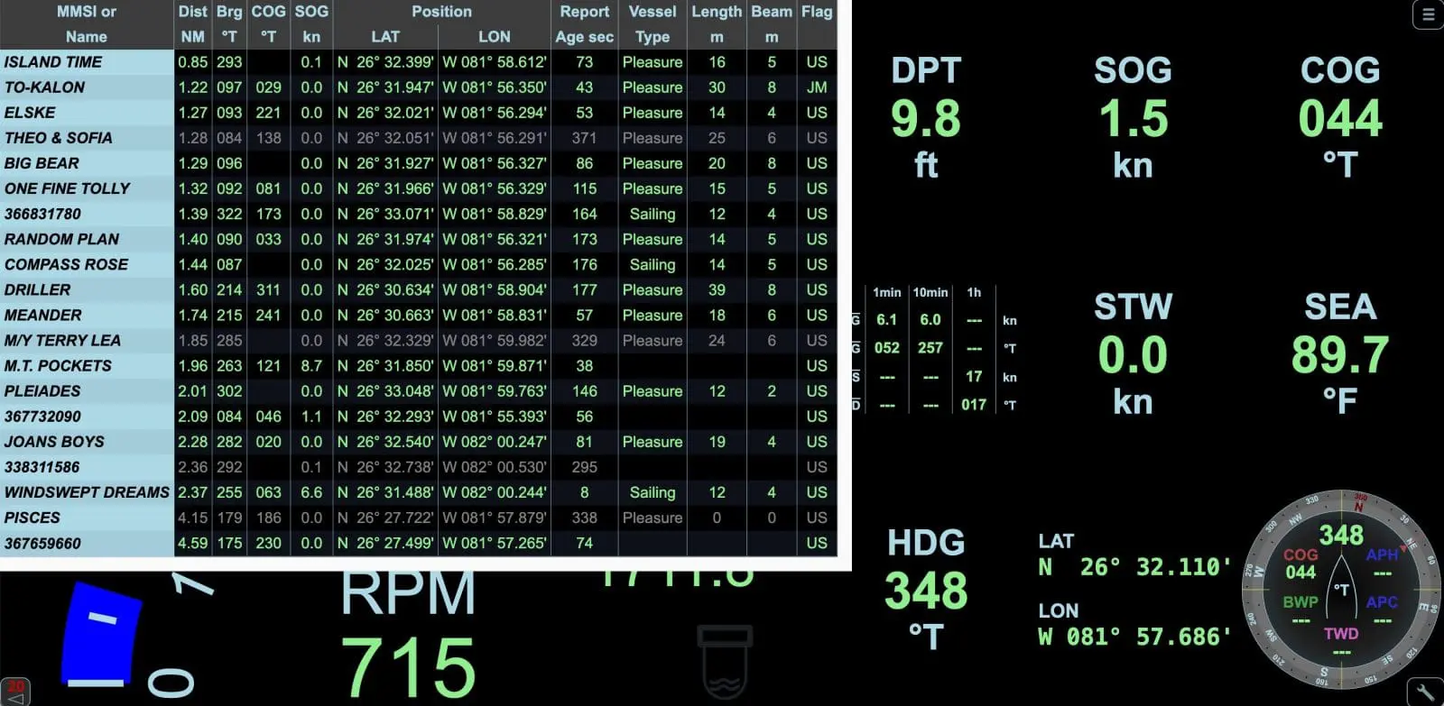Screen dimensions: 1444x706
Task: Click the LON W 081° 57.686' readout
Action: click(1135, 625)
